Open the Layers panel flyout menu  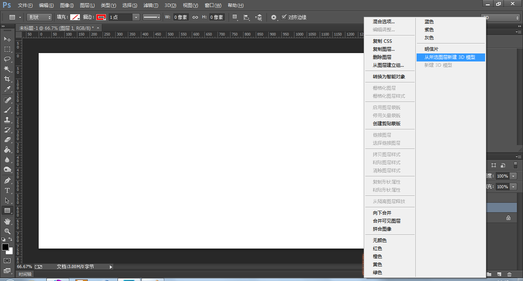click(x=519, y=157)
